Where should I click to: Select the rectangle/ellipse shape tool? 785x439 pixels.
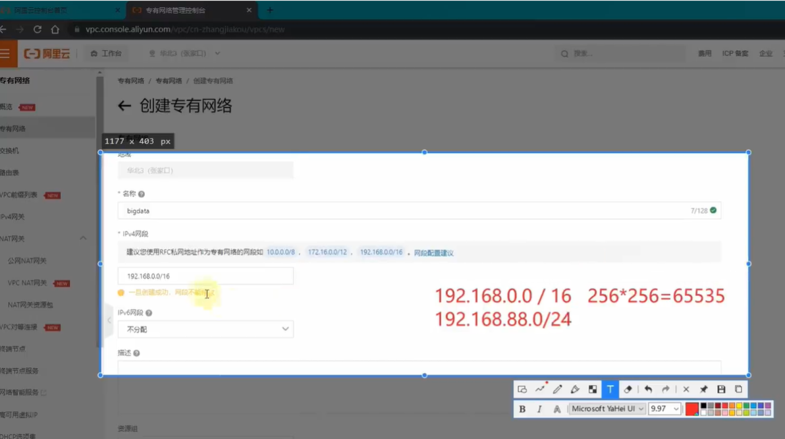[522, 390]
